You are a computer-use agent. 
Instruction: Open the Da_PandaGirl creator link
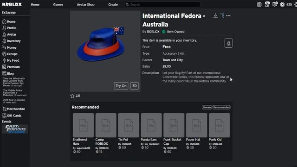click(x=152, y=144)
